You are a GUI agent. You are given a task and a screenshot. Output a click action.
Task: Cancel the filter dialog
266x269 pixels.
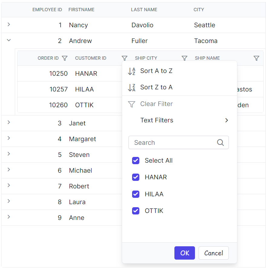(x=213, y=253)
